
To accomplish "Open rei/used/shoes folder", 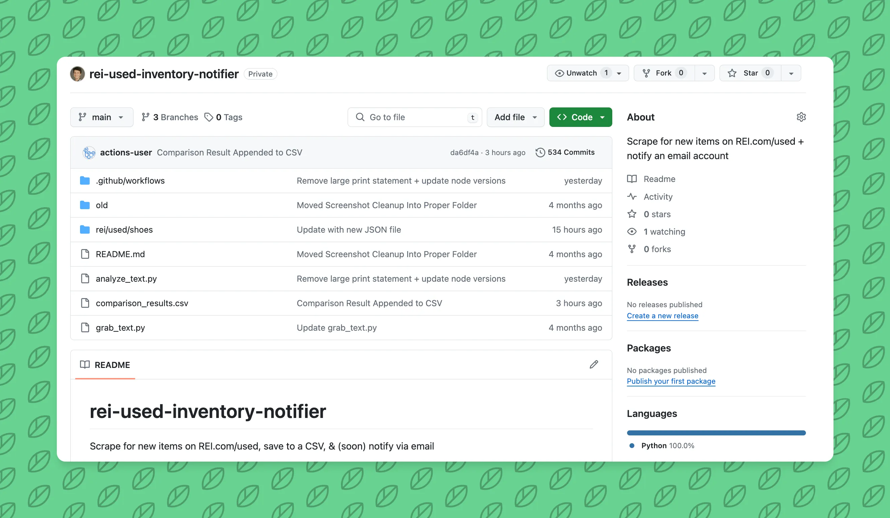I will 124,230.
